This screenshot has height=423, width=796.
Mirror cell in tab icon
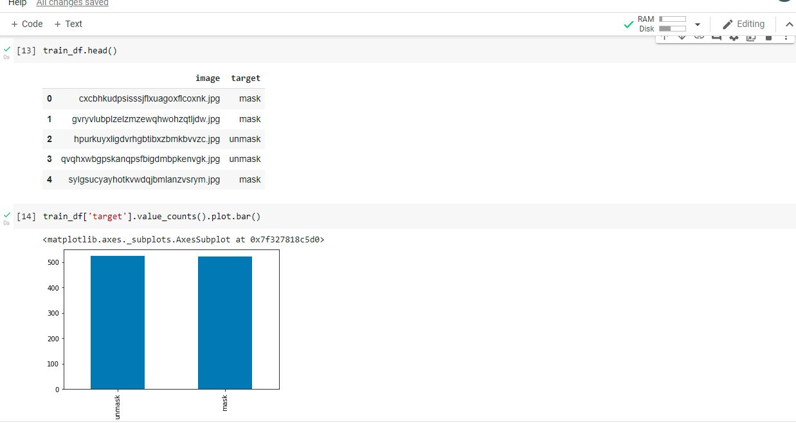[751, 37]
